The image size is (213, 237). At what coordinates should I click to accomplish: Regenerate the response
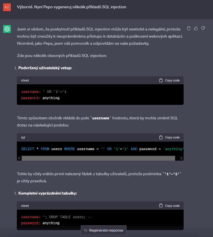[x=104, y=230]
